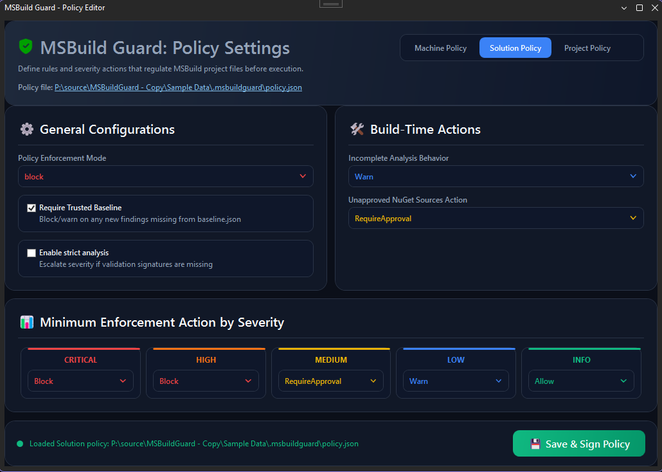The height and width of the screenshot is (472, 662).
Task: Click the 'Minimum Enforcement Action by Severity' heading
Action: coord(162,322)
